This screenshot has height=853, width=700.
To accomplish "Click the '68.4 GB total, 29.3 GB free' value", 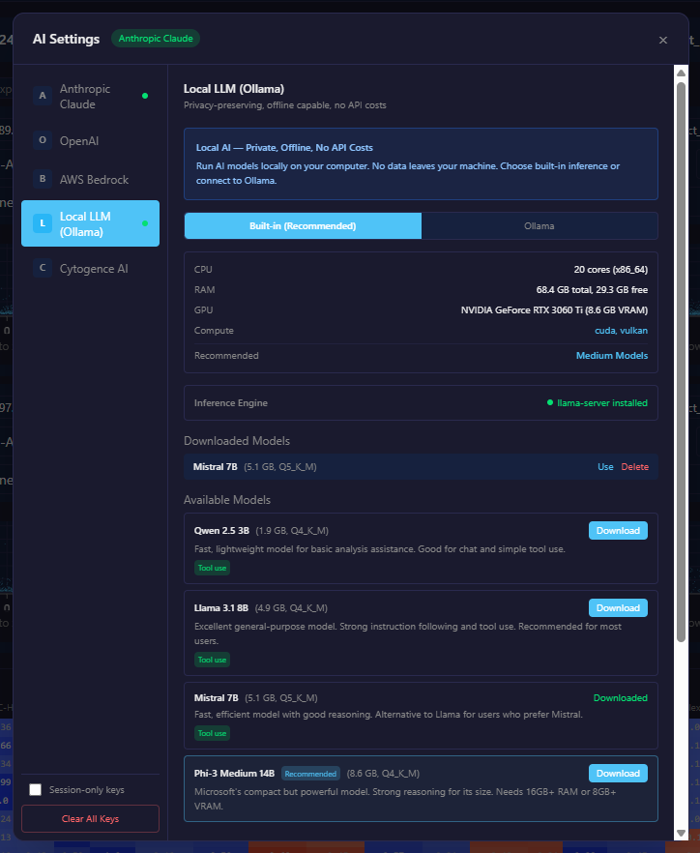I will (x=592, y=289).
